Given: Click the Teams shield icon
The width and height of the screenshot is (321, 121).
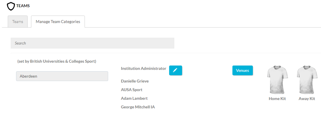Looking at the screenshot, I should tap(11, 6).
